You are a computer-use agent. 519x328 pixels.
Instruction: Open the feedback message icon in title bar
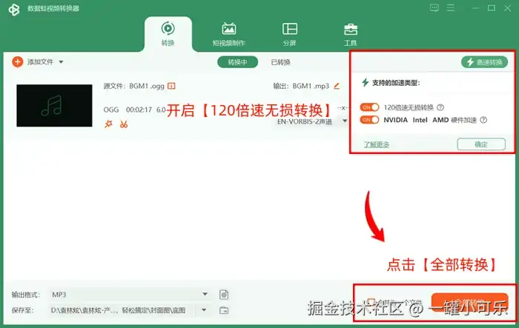434,7
